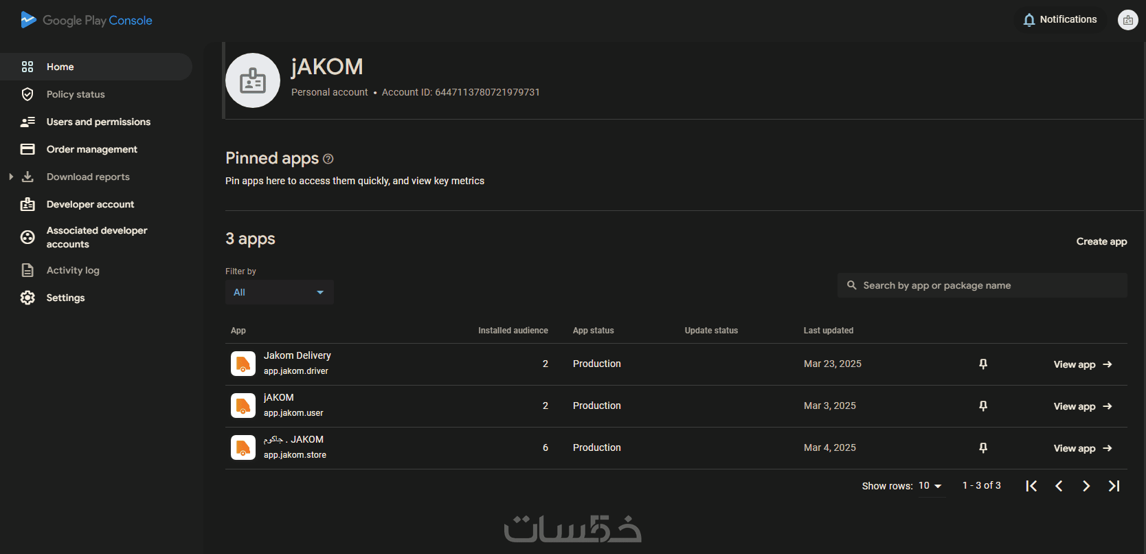Click the Update status column header
The width and height of the screenshot is (1146, 554).
[711, 331]
